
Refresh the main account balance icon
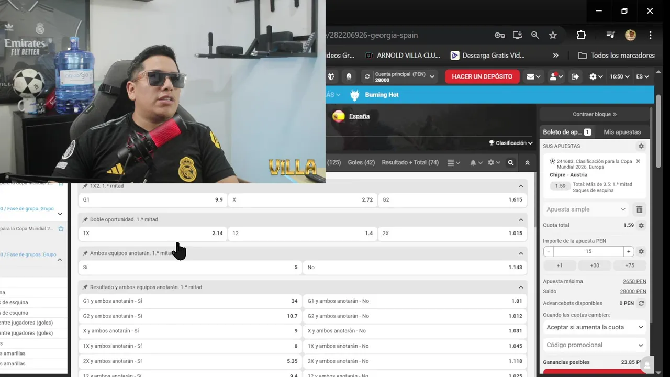coord(367,76)
